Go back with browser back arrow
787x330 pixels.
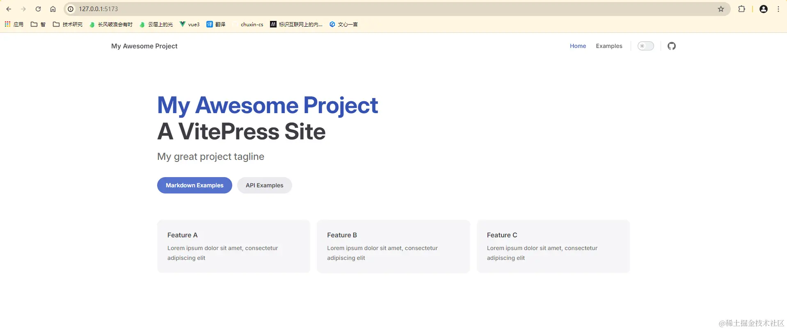click(x=9, y=9)
